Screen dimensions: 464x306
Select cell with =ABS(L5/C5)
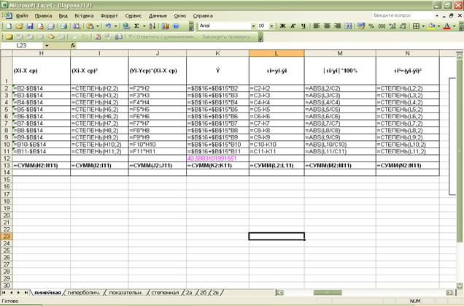340,110
